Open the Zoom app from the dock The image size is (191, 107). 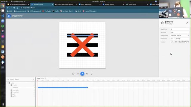pyautogui.click(x=3, y=21)
